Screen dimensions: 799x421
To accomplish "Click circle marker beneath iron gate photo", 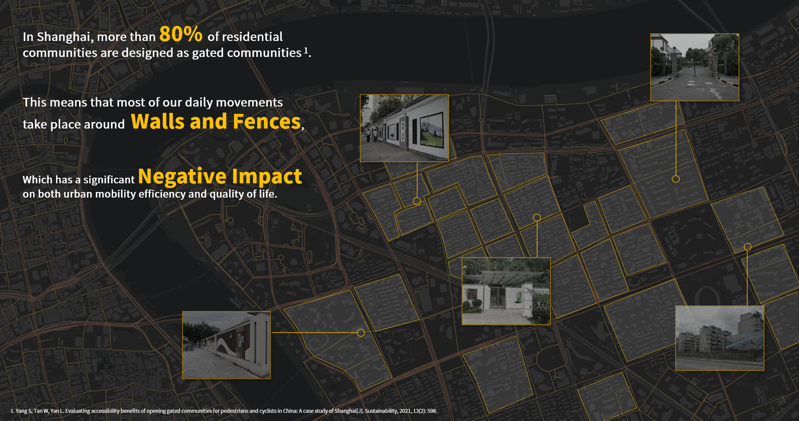I will pos(676,179).
